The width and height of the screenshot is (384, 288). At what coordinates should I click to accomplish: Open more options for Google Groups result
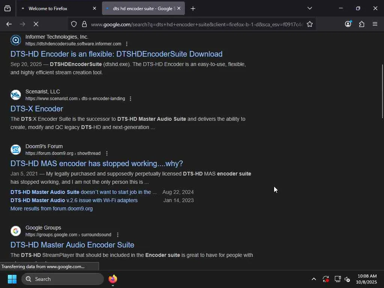point(117,235)
